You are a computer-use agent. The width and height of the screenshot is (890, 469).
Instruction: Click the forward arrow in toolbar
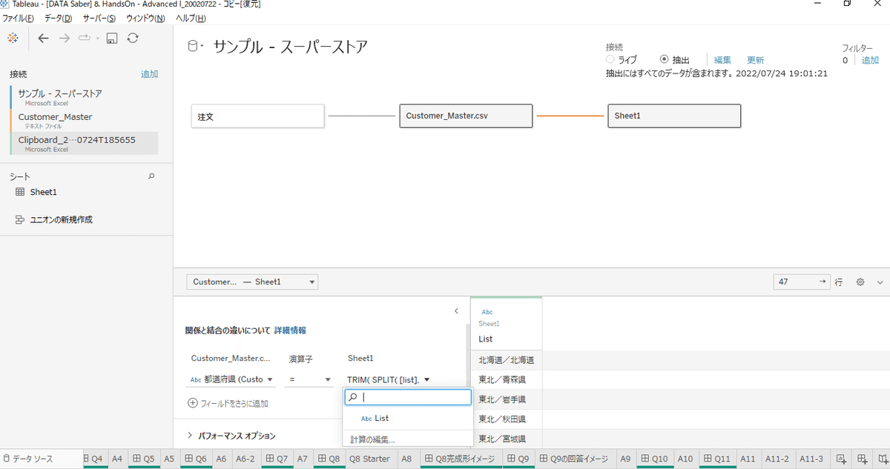point(65,38)
